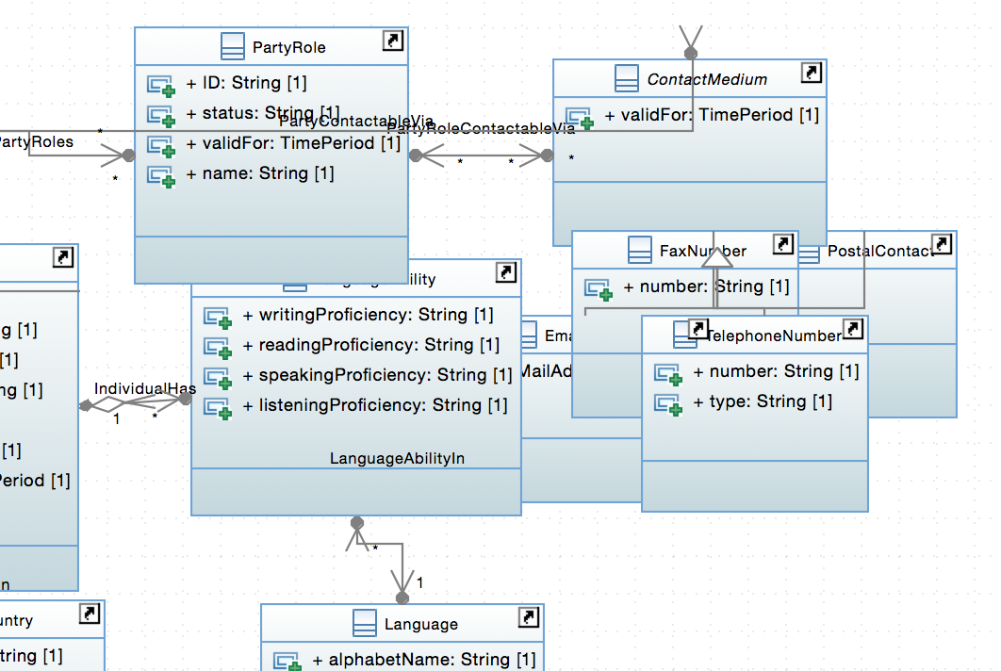Select the writingProficiency attribute icon
The width and height of the screenshot is (1001, 671).
217,317
